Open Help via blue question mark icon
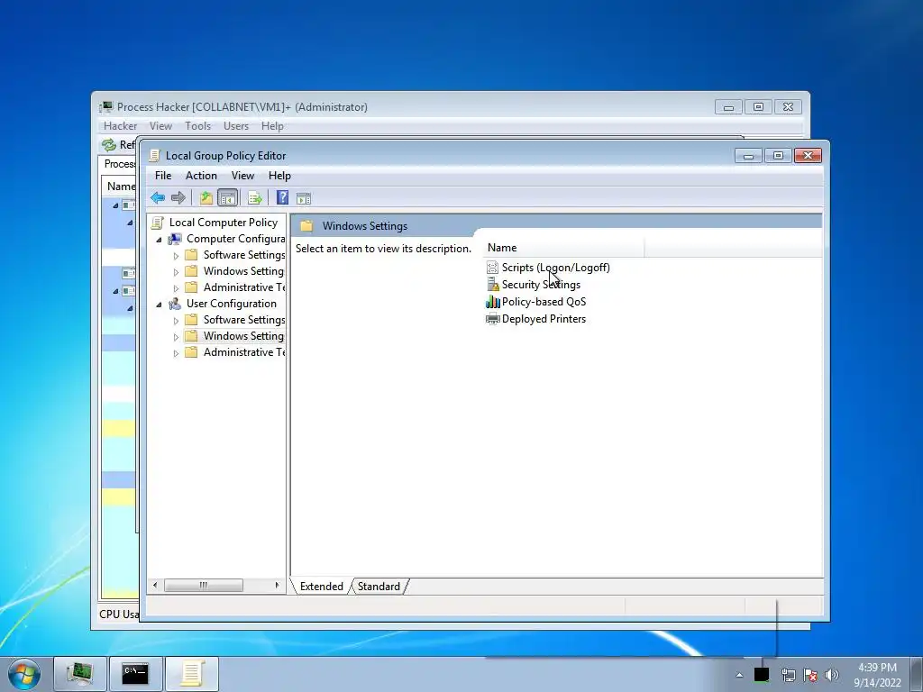923x692 pixels. coord(282,197)
